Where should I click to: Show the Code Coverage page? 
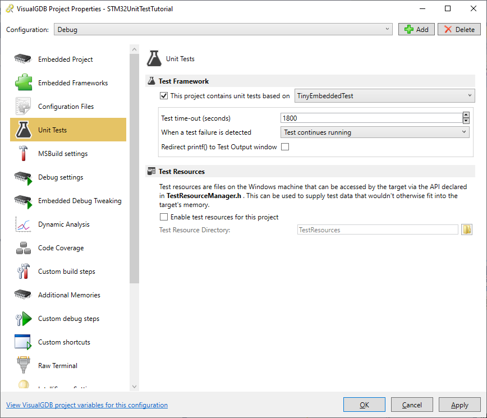pyautogui.click(x=68, y=248)
